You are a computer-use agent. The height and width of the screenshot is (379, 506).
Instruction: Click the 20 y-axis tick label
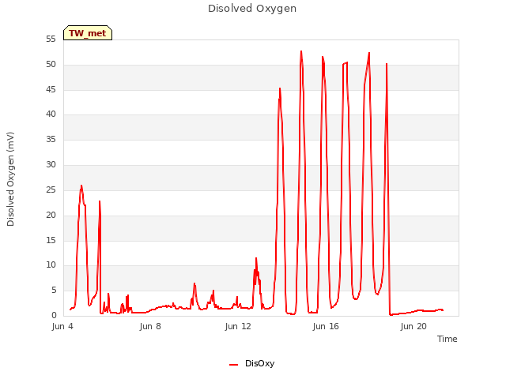pos(51,215)
